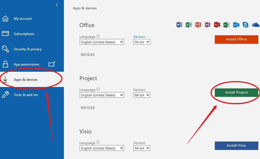Viewport: 260px width, 159px height.
Task: Open the Project Version 64-bit dropdown
Action: 142,95
